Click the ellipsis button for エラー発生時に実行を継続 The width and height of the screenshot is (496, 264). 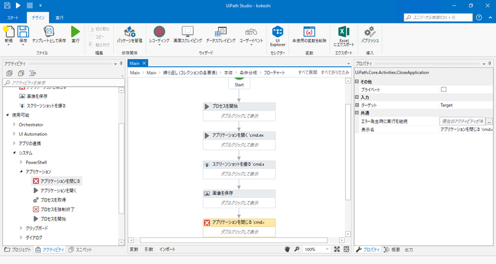(489, 121)
